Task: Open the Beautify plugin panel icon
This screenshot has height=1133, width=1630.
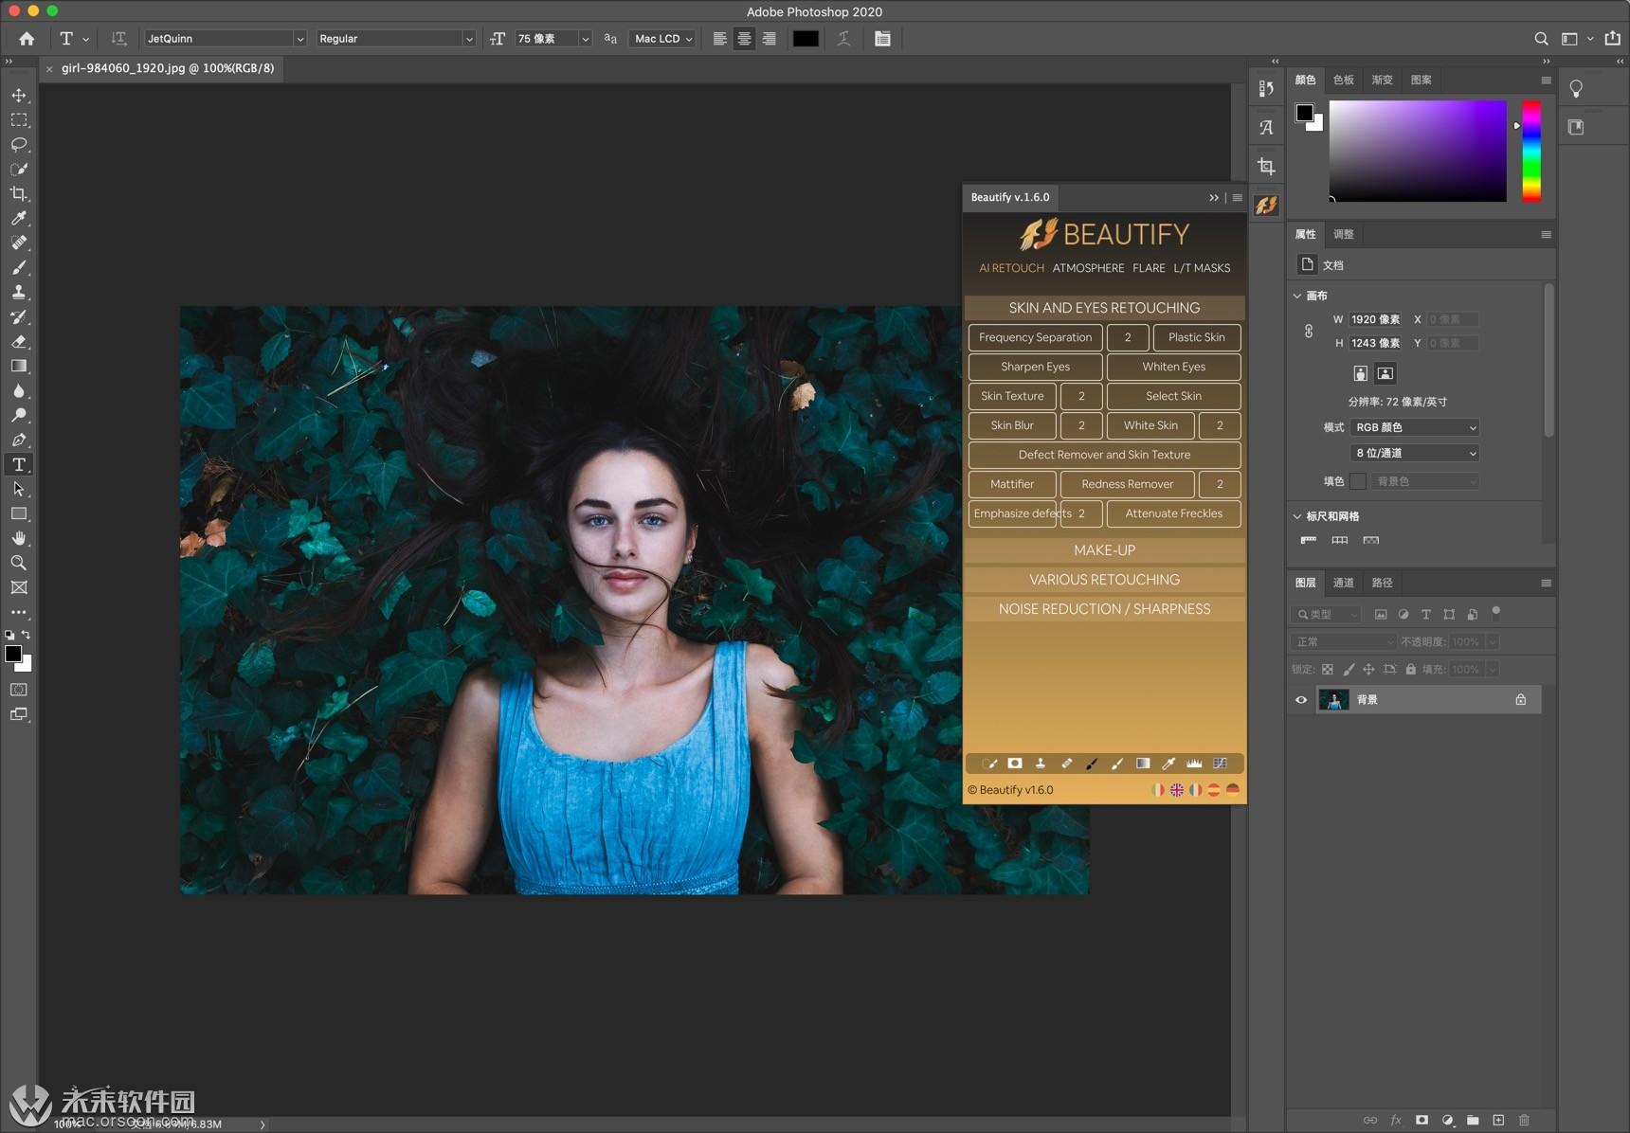Action: pyautogui.click(x=1266, y=205)
